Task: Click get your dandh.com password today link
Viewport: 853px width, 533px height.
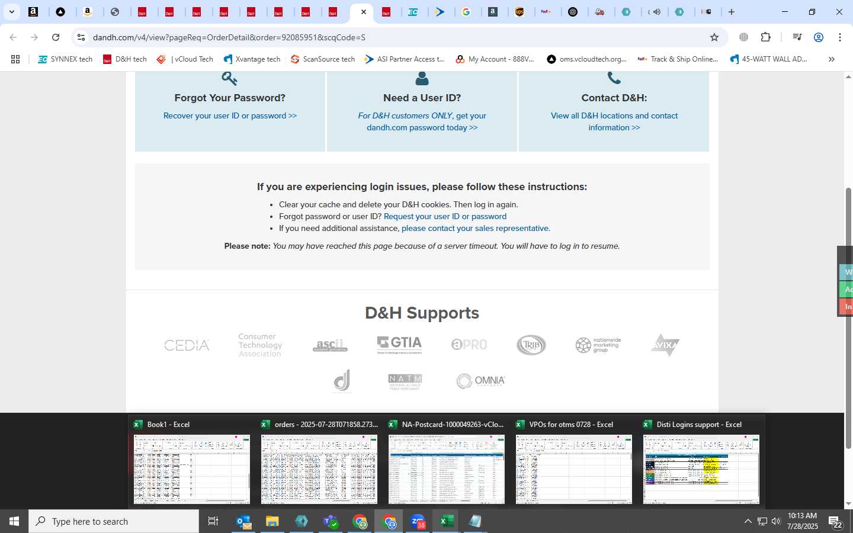Action: 422,121
